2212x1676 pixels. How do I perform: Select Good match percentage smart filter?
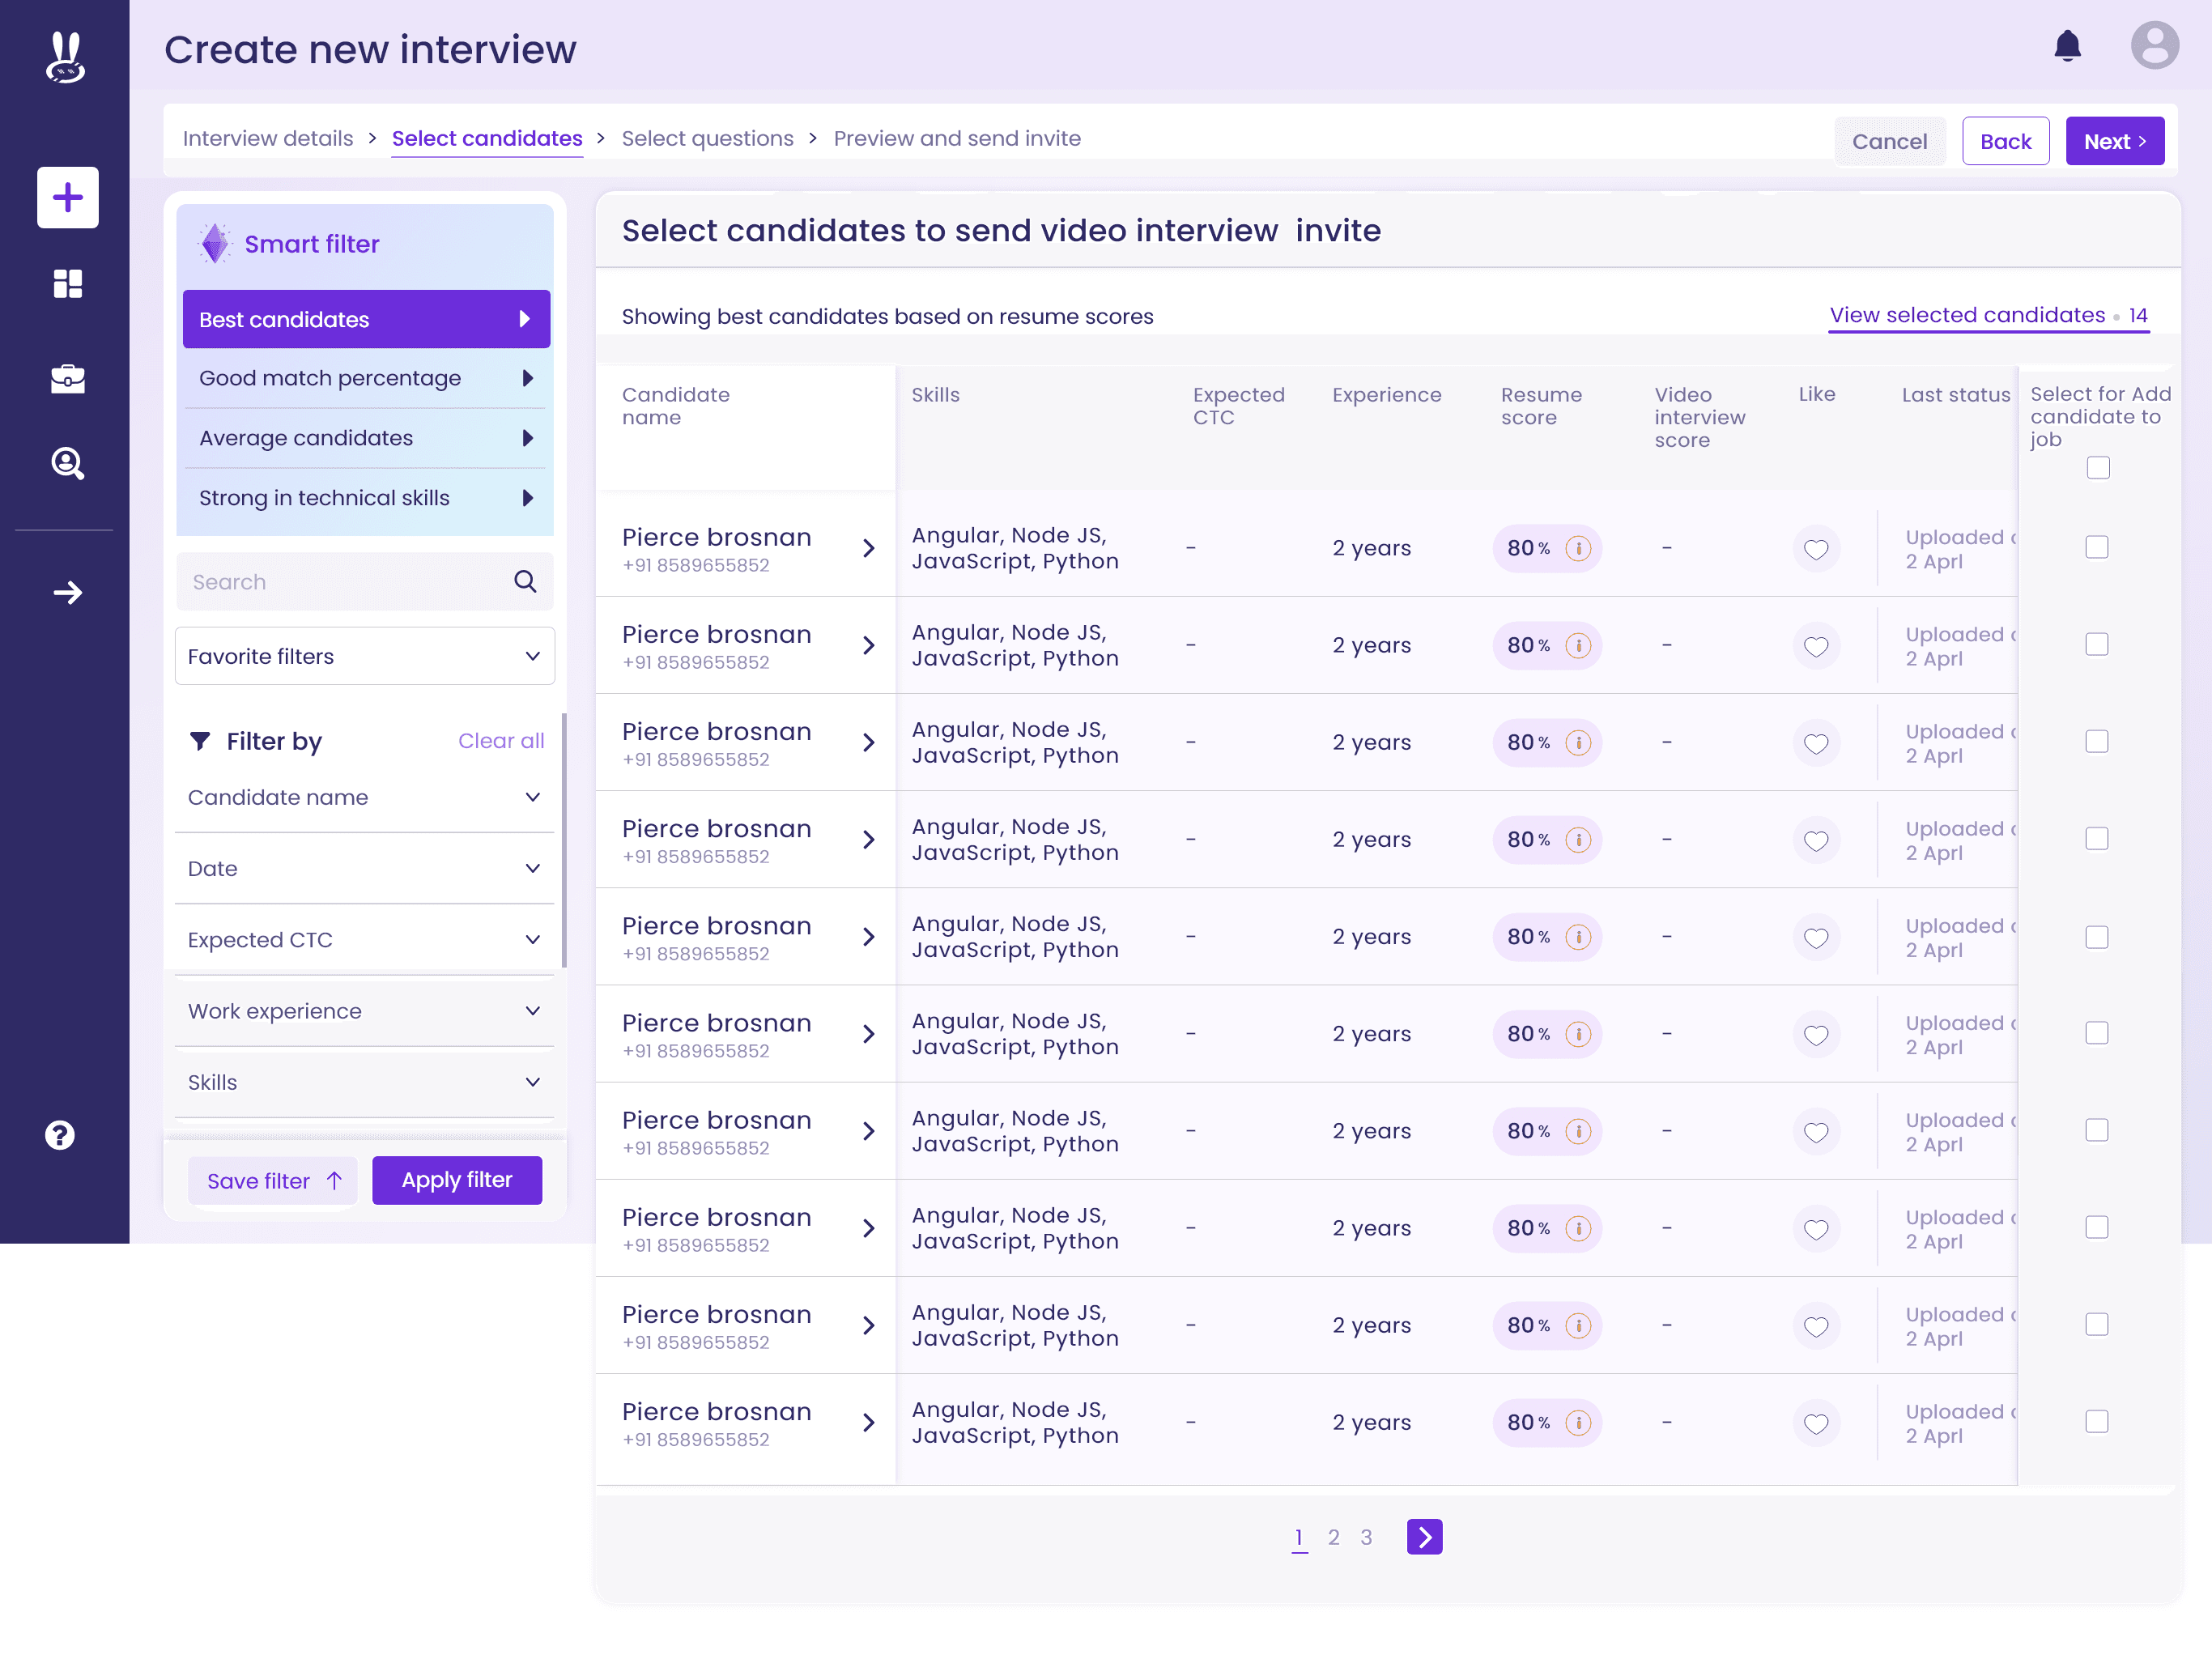[x=365, y=378]
